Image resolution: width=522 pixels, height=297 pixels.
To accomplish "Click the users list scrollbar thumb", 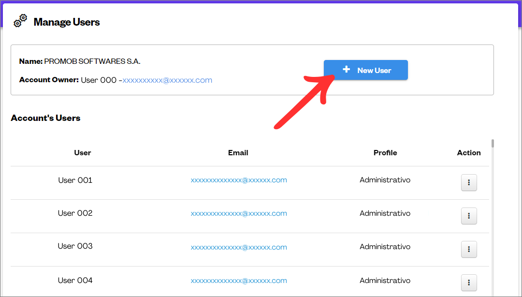I will click(493, 143).
